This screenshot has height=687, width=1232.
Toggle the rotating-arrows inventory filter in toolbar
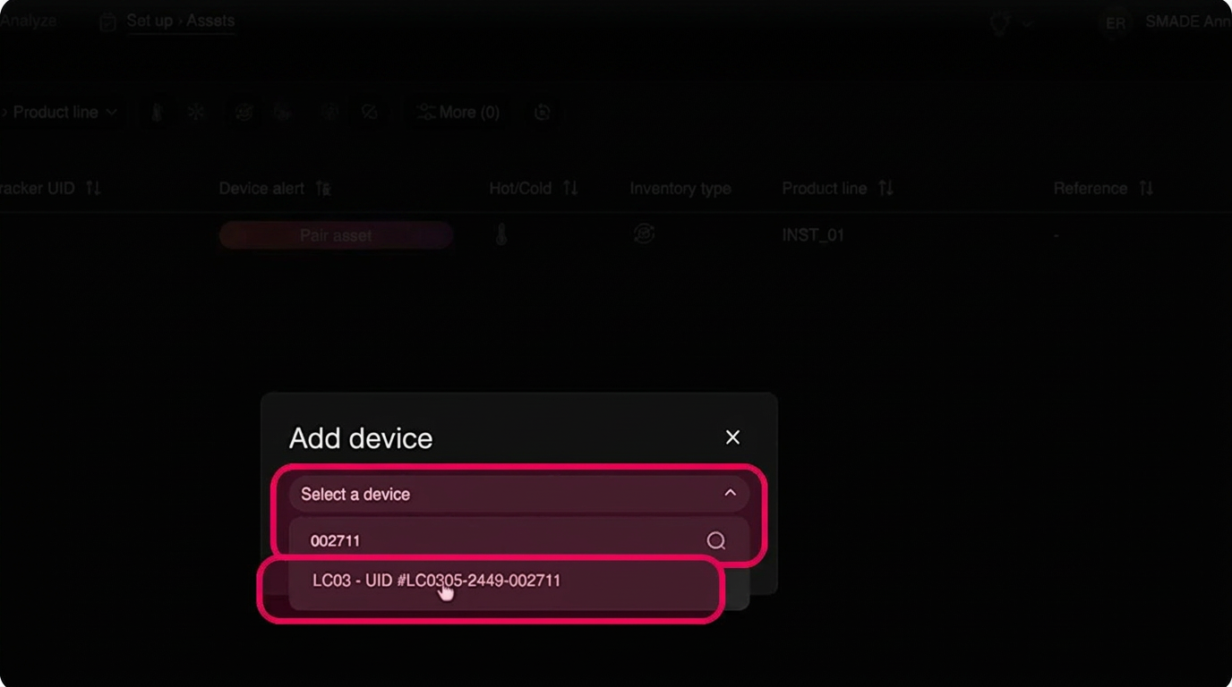(x=244, y=113)
